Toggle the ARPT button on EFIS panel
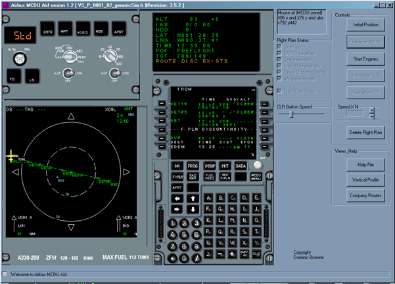Image resolution: width=395 pixels, height=284 pixels. [118, 28]
